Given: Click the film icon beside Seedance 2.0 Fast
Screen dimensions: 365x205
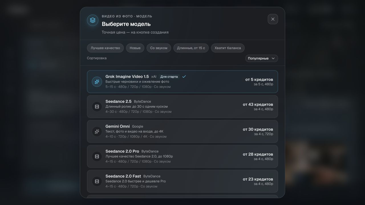Looking at the screenshot, I should coord(97,181).
